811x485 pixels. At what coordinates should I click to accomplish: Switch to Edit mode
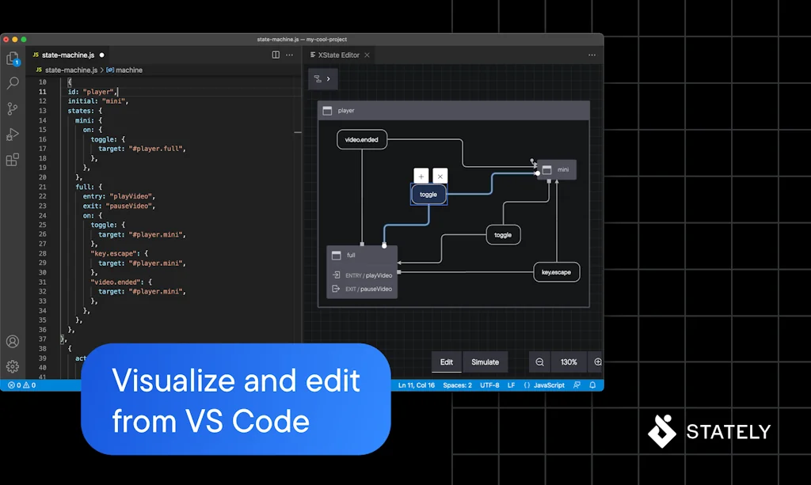pos(447,362)
